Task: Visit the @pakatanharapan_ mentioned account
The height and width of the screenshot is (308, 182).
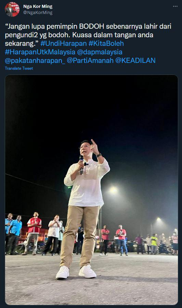Action: click(x=35, y=61)
